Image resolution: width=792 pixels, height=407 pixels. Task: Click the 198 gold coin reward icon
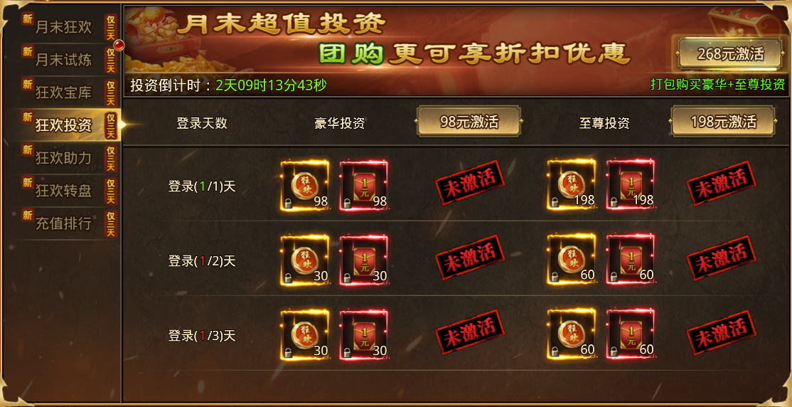click(x=572, y=186)
